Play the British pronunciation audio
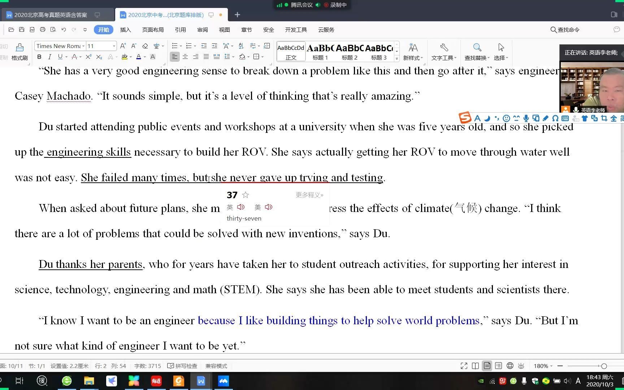Screen dimensions: 624x390 pyautogui.click(x=241, y=207)
